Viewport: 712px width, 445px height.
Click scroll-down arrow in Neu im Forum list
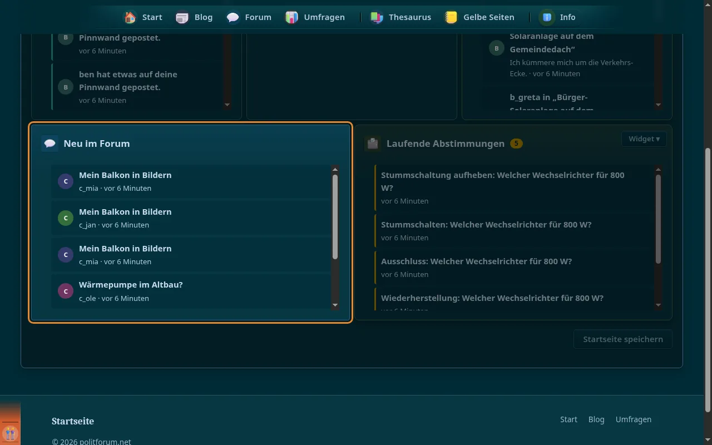coord(335,305)
